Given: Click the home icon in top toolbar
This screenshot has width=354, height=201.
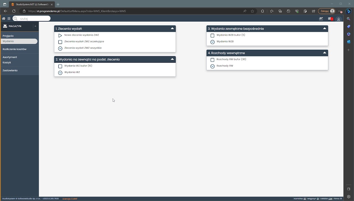Looking at the screenshot, I should coord(4,19).
